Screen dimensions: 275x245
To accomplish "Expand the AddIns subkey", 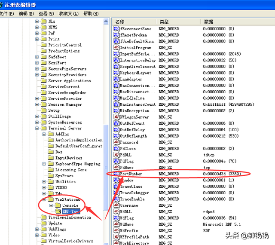I will pyautogui.click(x=44, y=134).
